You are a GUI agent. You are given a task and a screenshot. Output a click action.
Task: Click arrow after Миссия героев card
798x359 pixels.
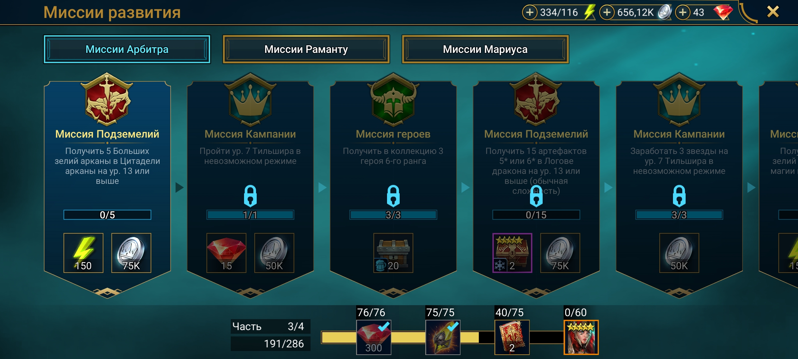click(465, 187)
